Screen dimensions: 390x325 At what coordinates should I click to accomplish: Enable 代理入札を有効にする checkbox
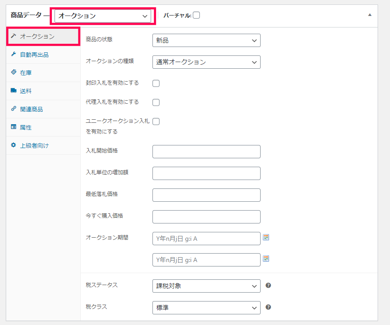pyautogui.click(x=156, y=102)
